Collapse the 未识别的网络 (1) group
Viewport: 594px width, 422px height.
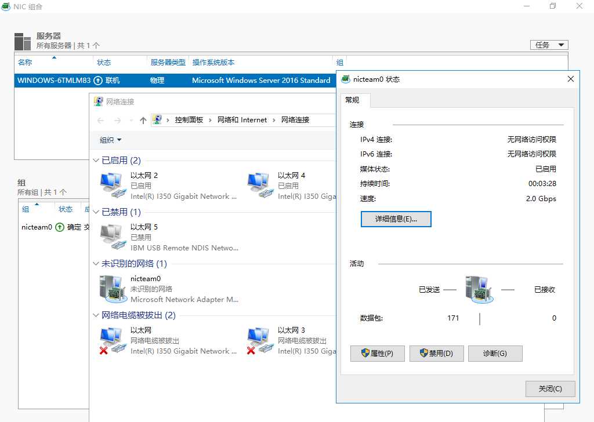click(96, 264)
